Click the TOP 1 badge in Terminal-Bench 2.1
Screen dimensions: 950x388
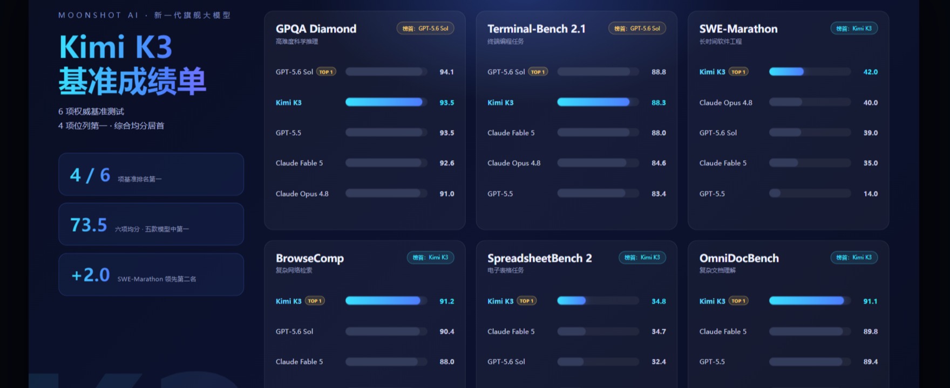(x=538, y=72)
